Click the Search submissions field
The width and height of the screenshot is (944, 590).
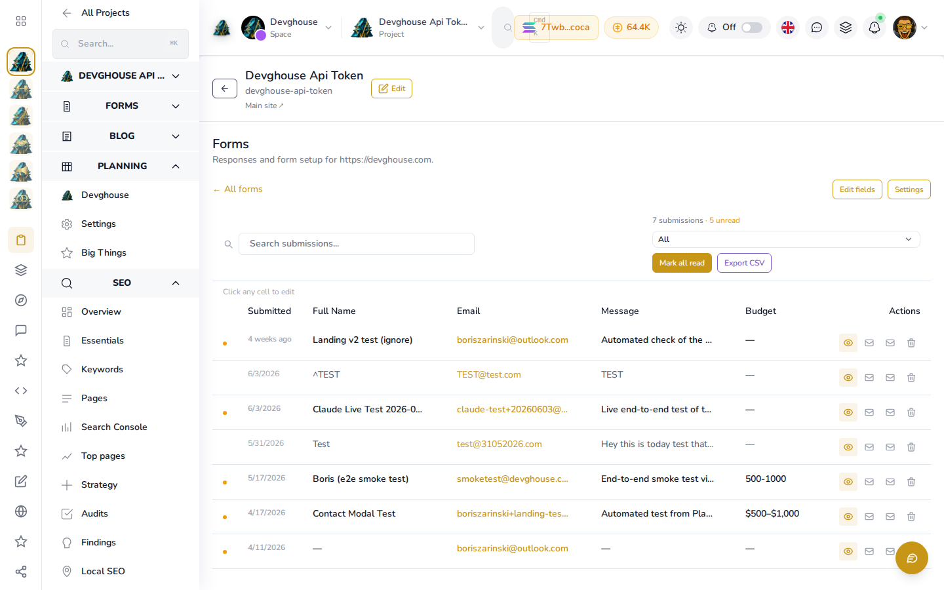[357, 244]
